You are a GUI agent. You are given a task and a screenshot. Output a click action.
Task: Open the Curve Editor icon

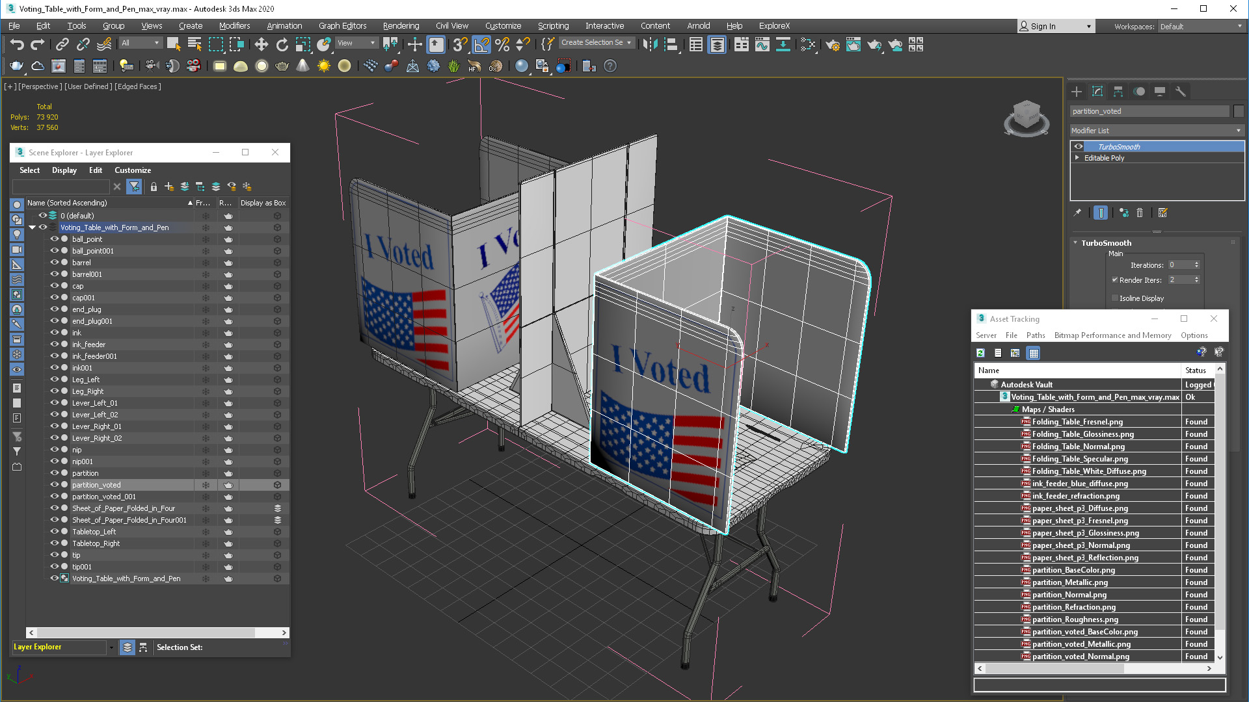pyautogui.click(x=762, y=44)
